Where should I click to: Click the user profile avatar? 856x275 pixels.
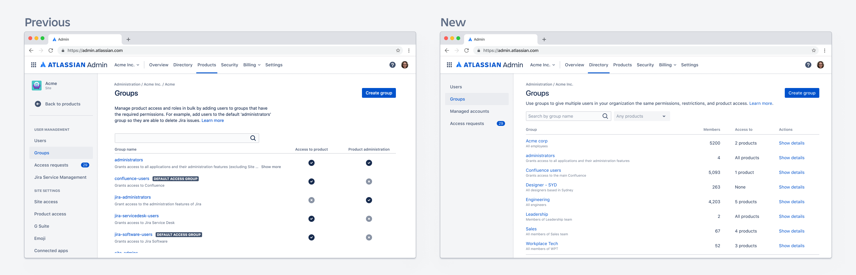click(x=405, y=65)
